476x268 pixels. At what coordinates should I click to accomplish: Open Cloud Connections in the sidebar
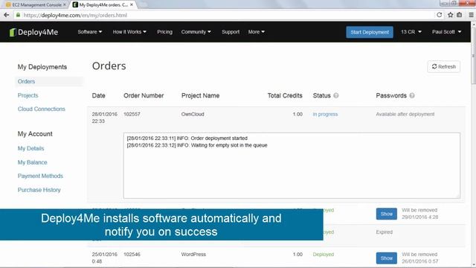42,109
